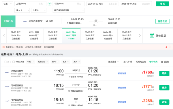The width and height of the screenshot is (173, 109).
Task: Click the red notification dot
Action: [x=166, y=47]
